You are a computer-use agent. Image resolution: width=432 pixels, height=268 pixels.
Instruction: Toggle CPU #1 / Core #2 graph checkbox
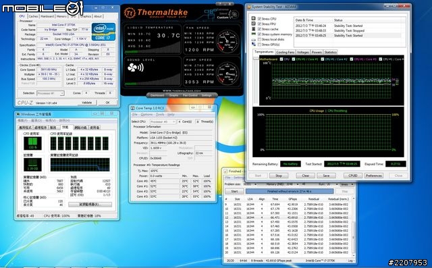[x=323, y=59]
